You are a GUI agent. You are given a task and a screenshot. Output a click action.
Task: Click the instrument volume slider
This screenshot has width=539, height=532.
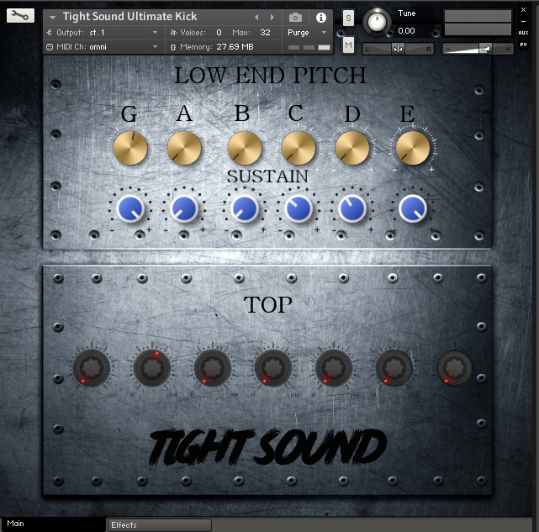pos(478,49)
